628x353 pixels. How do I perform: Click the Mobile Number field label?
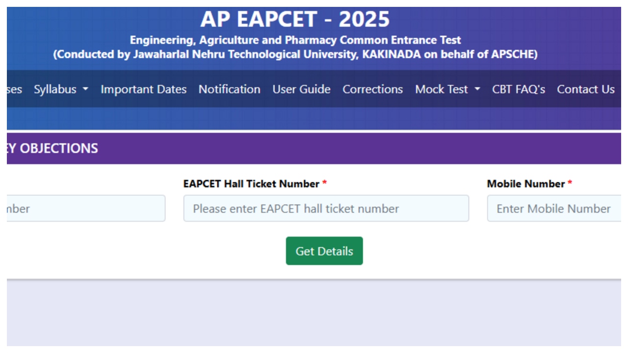pyautogui.click(x=525, y=184)
